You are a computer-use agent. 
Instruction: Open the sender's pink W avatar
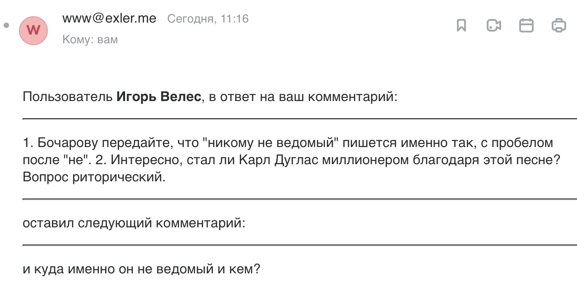coord(33,30)
